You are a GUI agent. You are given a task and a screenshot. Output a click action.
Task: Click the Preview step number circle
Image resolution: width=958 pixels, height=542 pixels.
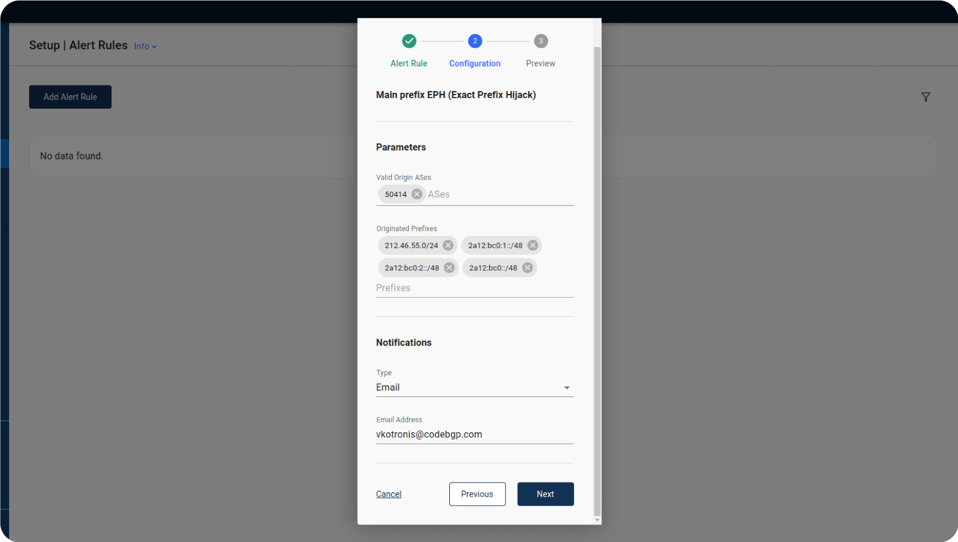[541, 41]
